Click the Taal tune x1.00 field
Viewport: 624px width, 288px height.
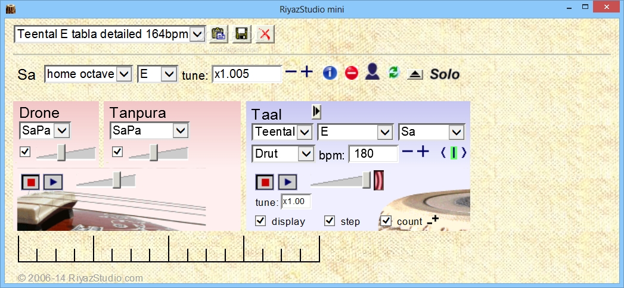pos(296,201)
